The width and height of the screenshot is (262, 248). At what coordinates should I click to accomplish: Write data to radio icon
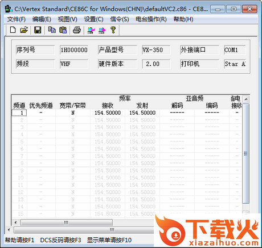(102, 30)
